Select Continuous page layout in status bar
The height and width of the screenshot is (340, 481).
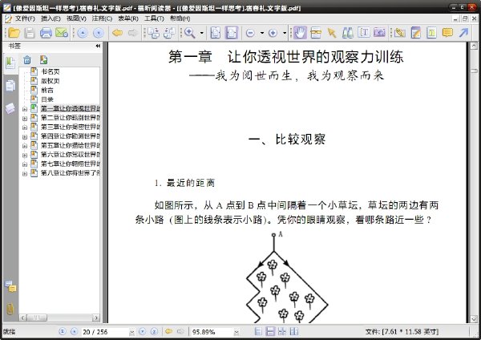270,331
